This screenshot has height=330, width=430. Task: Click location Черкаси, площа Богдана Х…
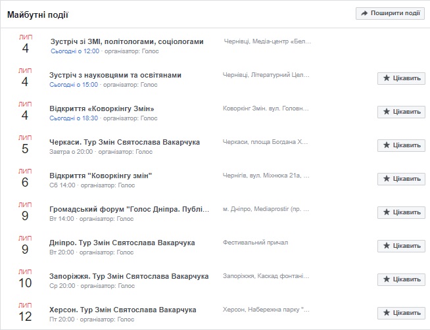265,142
